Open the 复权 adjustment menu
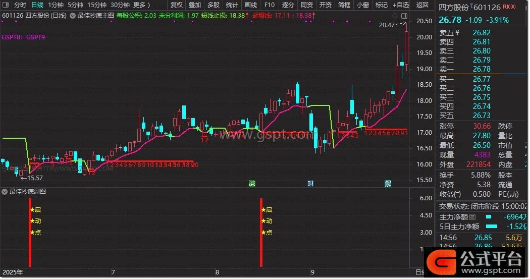This screenshot has width=530, height=279. (177, 5)
